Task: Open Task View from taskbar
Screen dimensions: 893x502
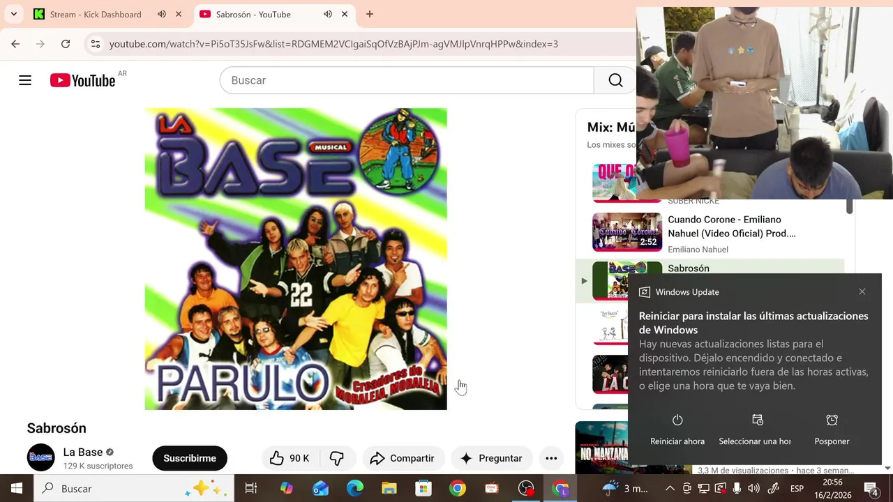Action: point(251,488)
